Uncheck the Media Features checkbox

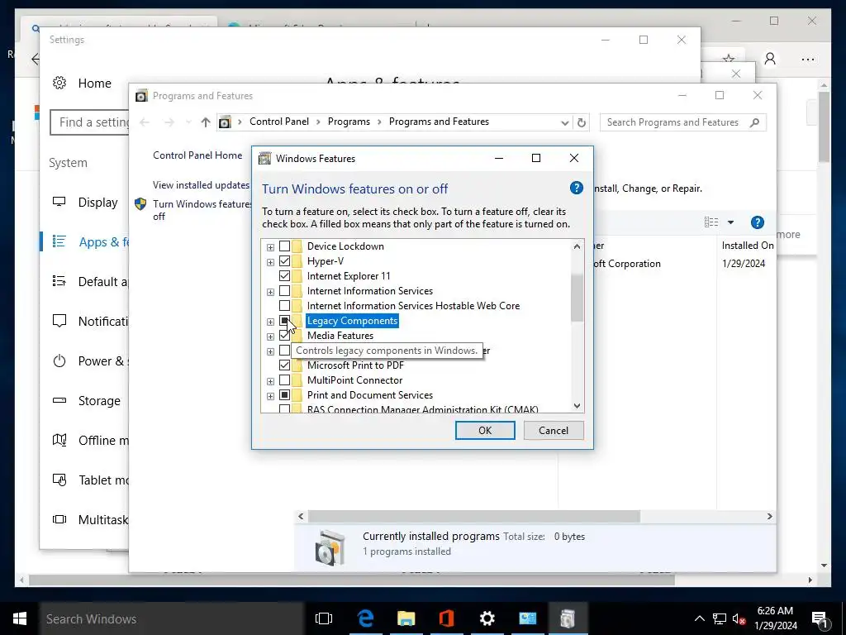(x=284, y=336)
